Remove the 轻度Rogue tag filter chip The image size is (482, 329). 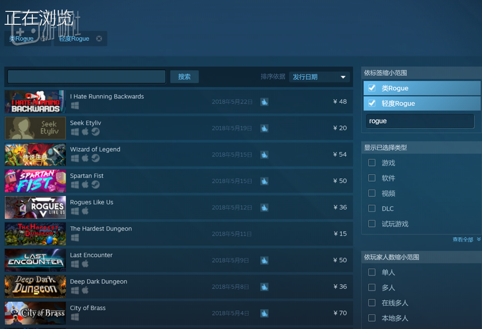pos(99,39)
